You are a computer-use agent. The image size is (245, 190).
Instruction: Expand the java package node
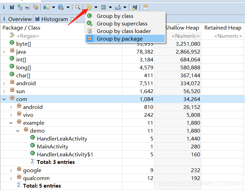click(x=4, y=52)
